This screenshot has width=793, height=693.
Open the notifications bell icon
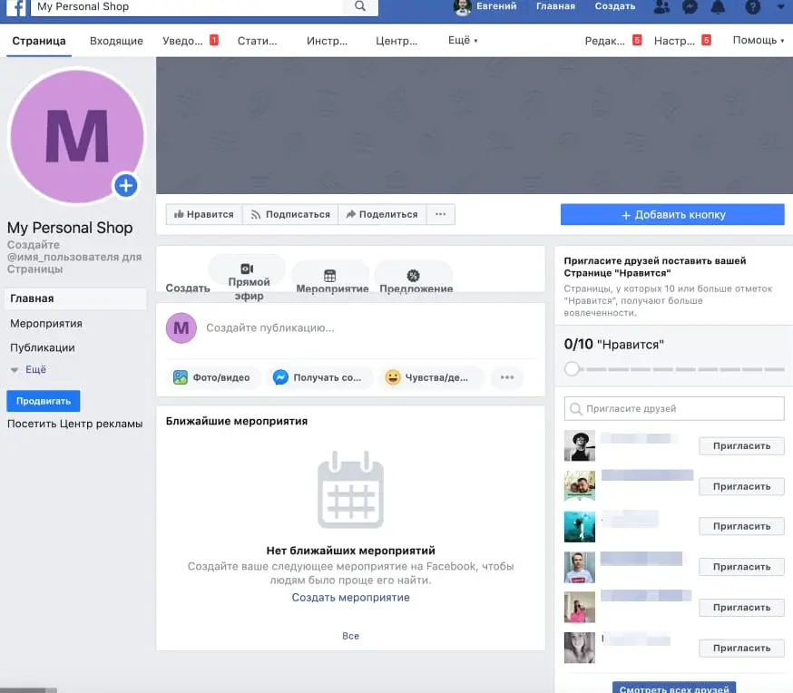coord(719,6)
